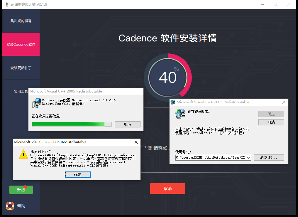Click the 正在访问功能 status text

pyautogui.click(x=201, y=112)
